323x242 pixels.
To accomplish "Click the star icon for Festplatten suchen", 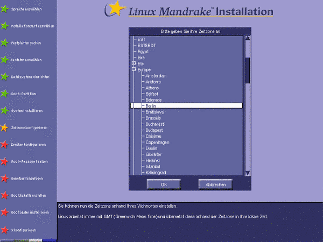I will click(4, 42).
